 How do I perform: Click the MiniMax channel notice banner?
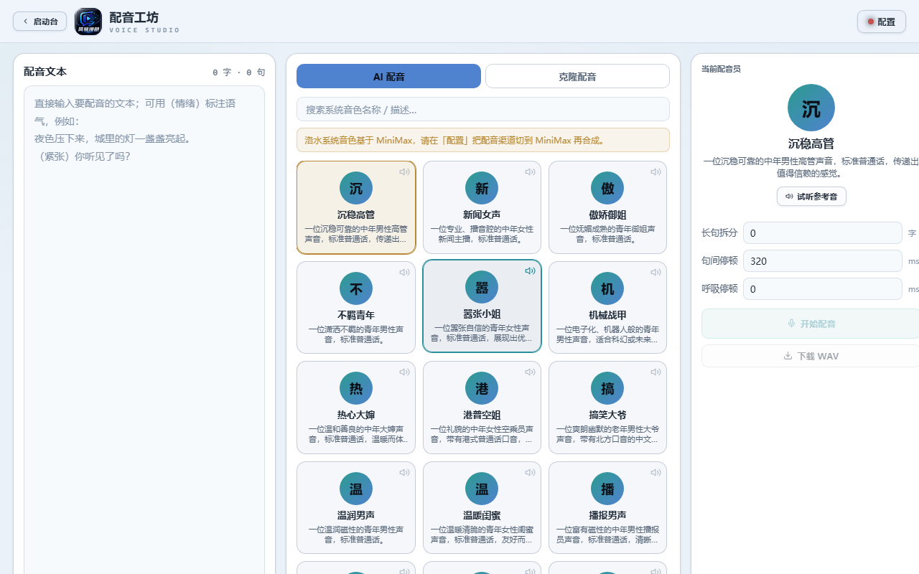[483, 140]
